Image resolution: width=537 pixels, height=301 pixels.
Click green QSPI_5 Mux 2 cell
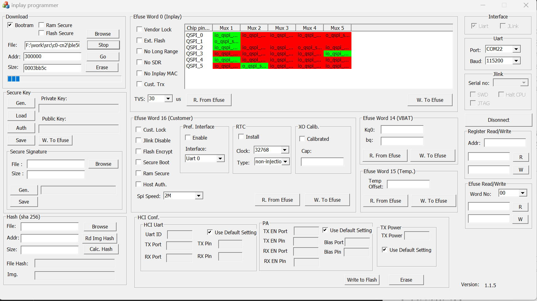click(254, 66)
